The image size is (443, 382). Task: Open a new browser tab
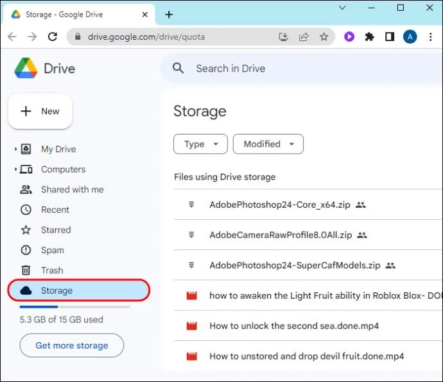click(x=169, y=15)
